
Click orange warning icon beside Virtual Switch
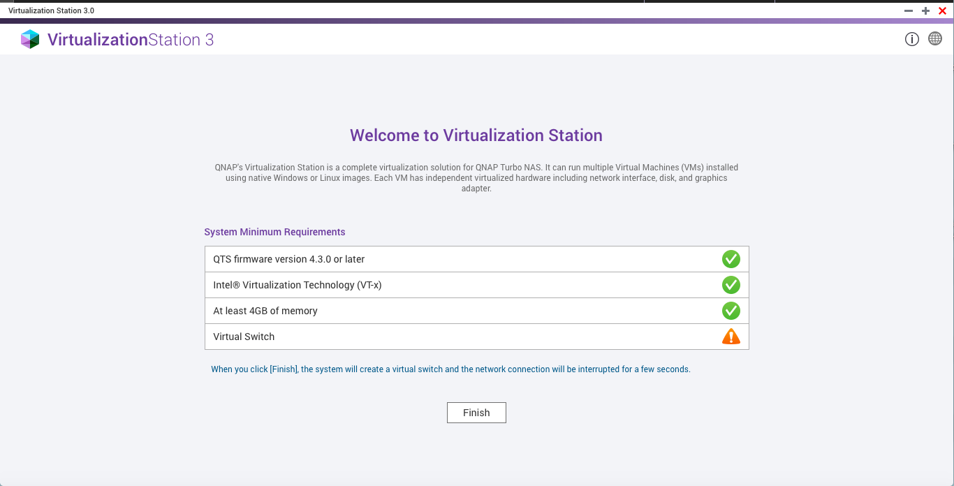(731, 337)
